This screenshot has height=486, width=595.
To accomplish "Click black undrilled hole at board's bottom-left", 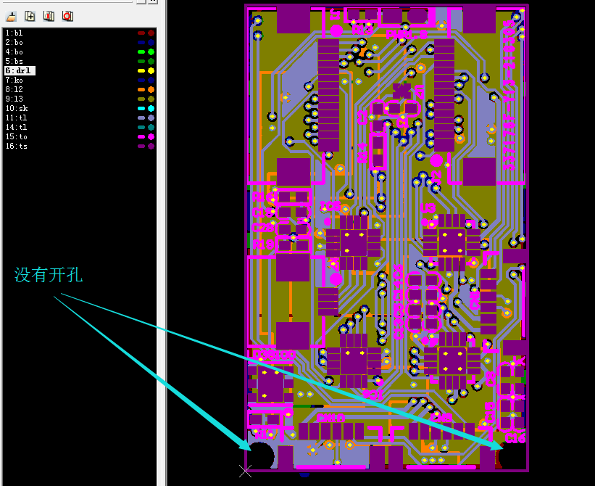I will coord(262,456).
